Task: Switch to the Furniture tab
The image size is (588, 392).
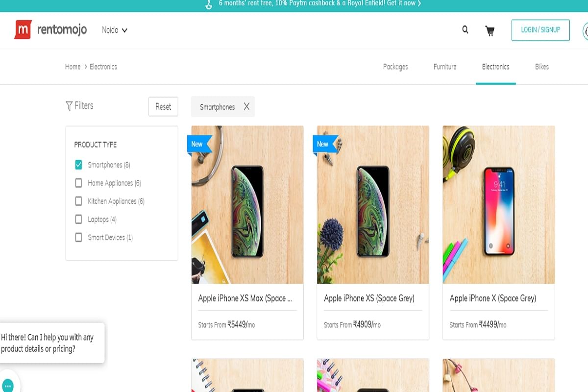Action: coord(445,67)
